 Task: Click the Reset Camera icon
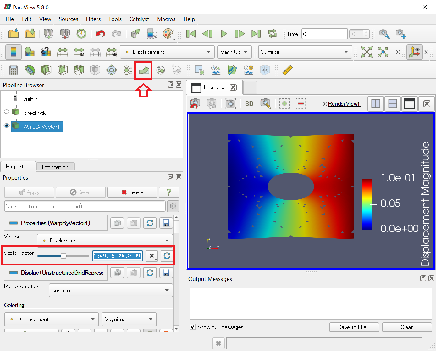(367, 52)
